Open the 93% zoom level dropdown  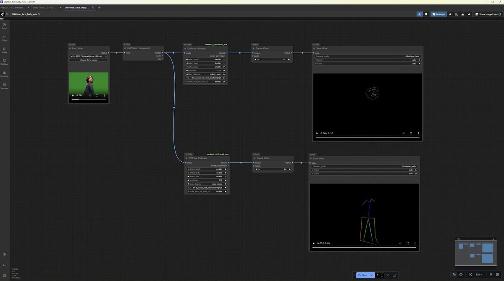[479, 275]
